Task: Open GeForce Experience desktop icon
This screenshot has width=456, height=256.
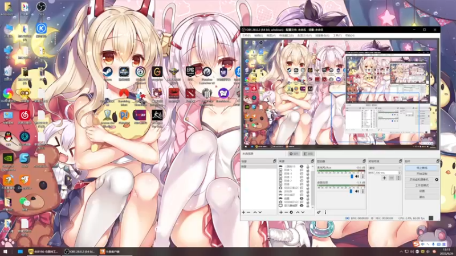Action: (x=8, y=162)
